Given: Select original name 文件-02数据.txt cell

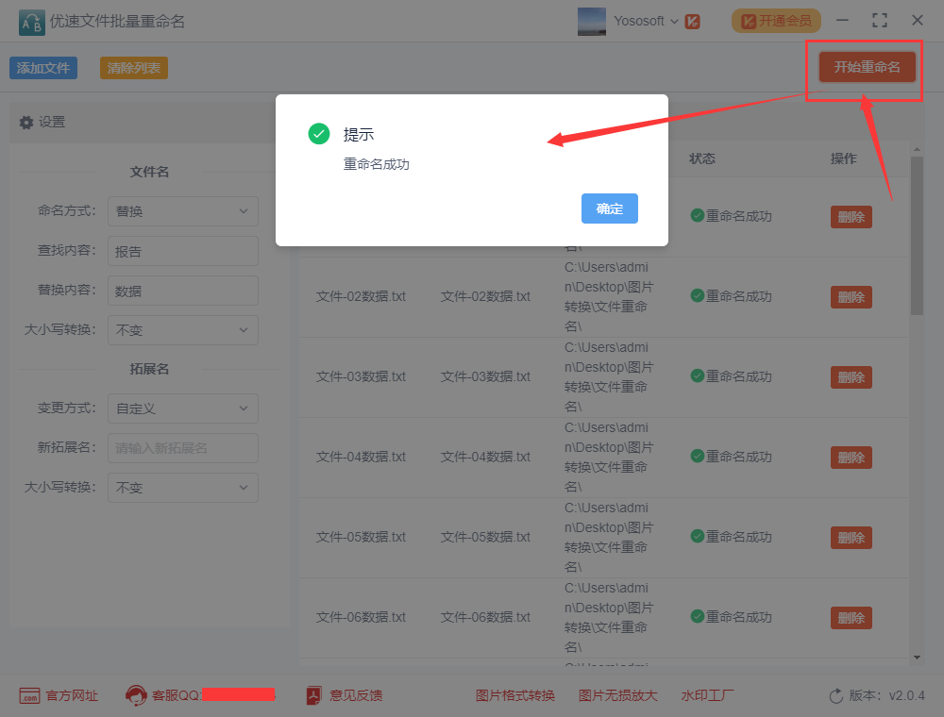Looking at the screenshot, I should point(361,296).
